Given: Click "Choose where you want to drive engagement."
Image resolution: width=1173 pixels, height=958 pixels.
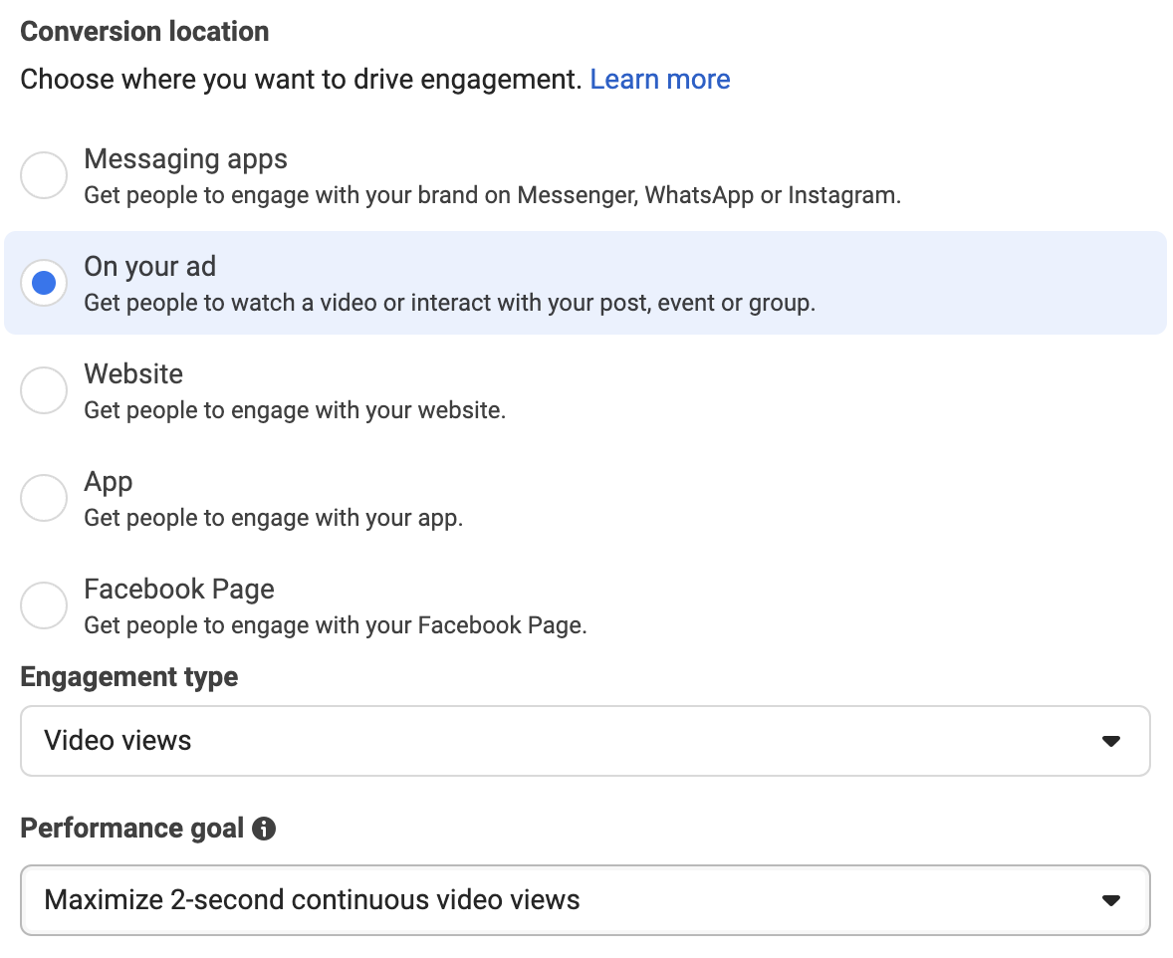Looking at the screenshot, I should tap(301, 80).
